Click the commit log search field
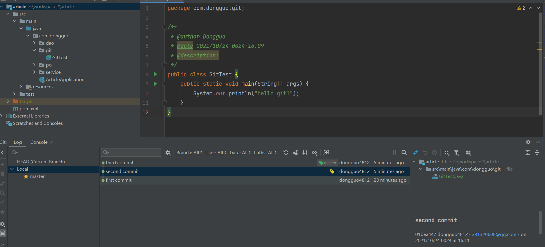This screenshot has width=545, height=247. 131,153
